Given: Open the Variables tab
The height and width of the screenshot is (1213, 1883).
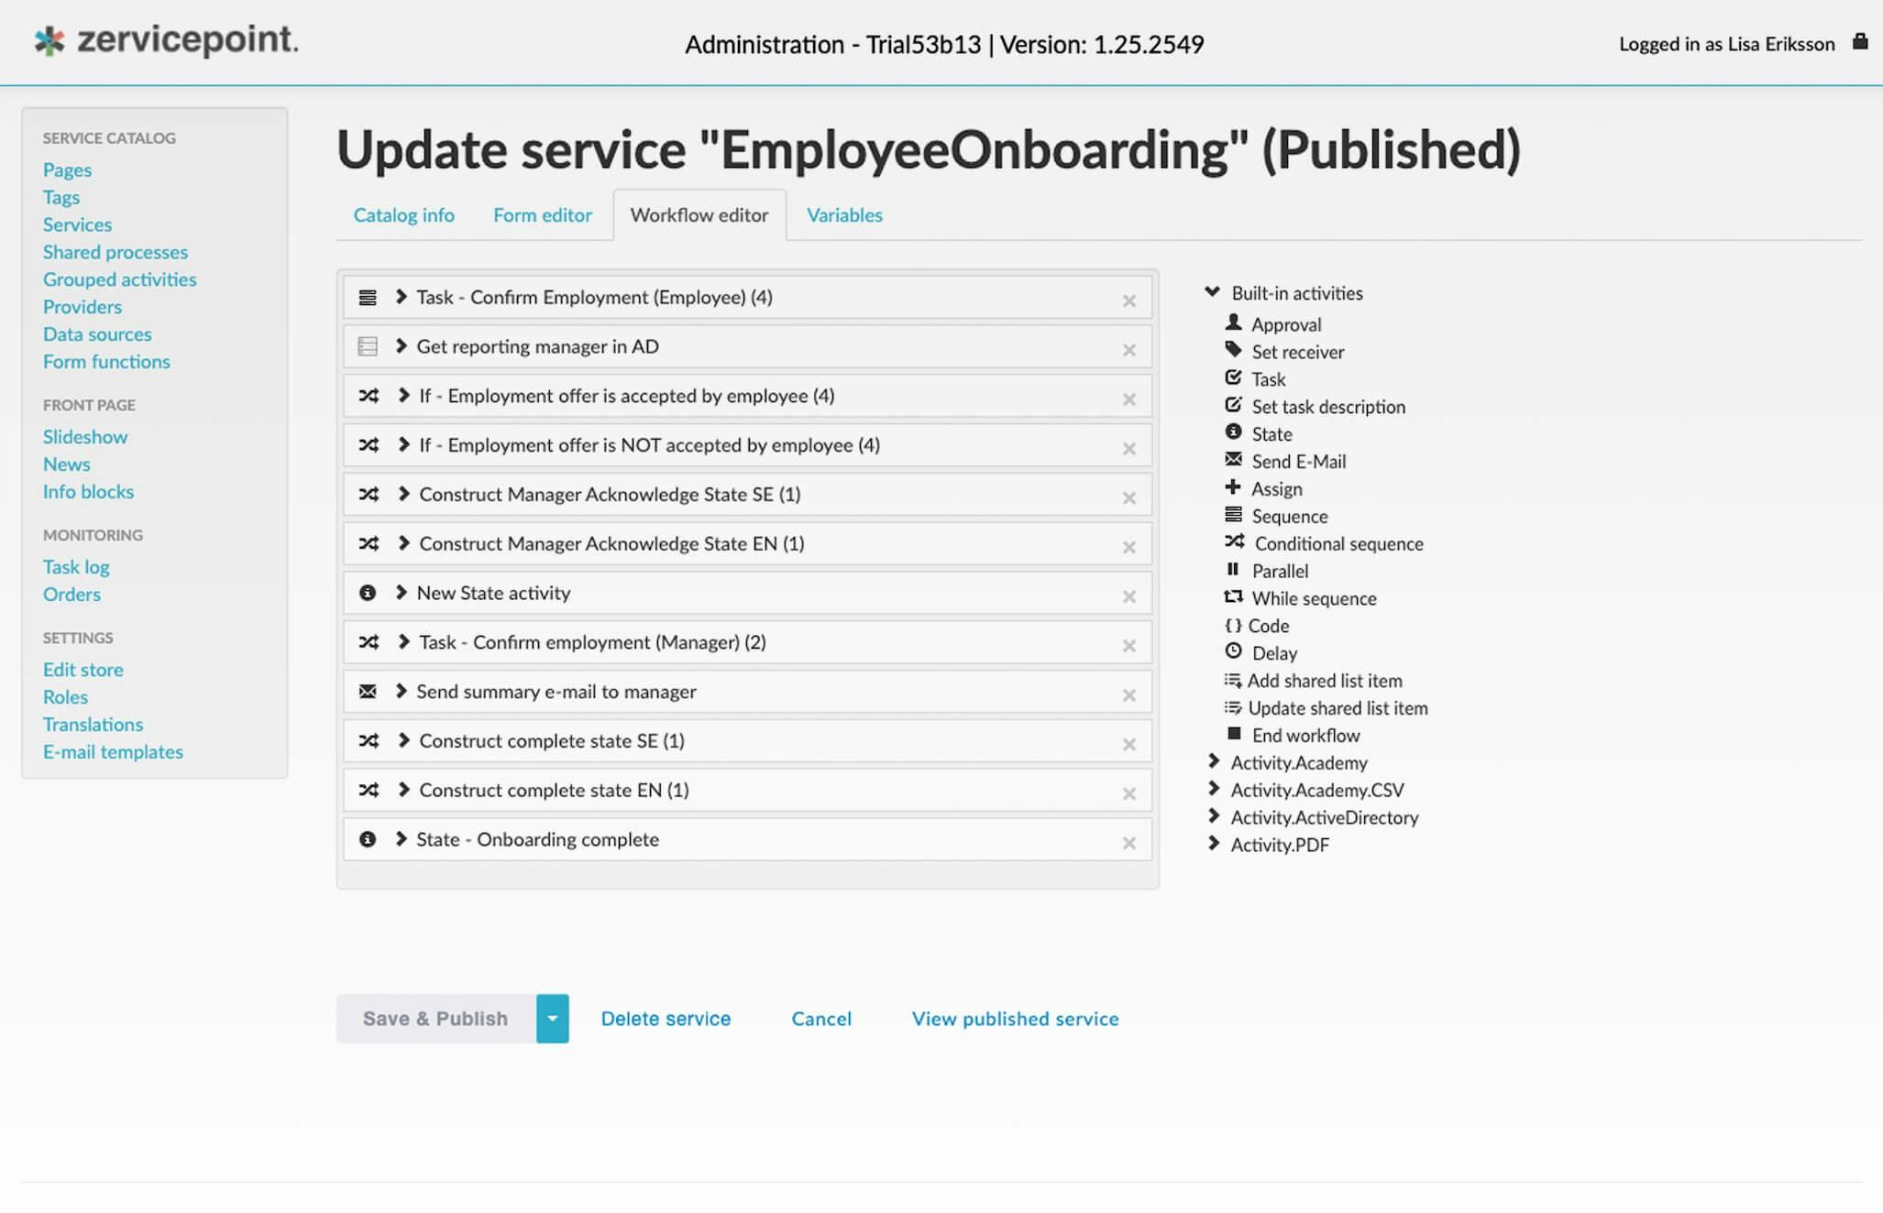Looking at the screenshot, I should 843,215.
